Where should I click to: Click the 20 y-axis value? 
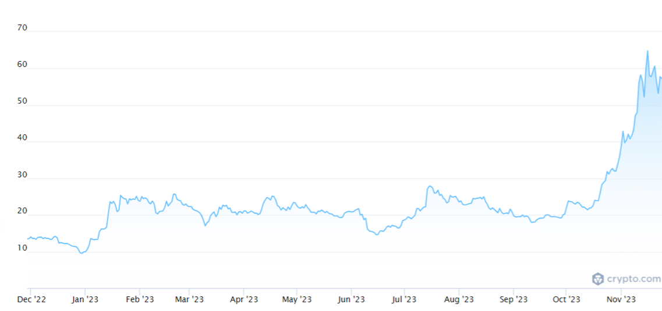click(22, 211)
